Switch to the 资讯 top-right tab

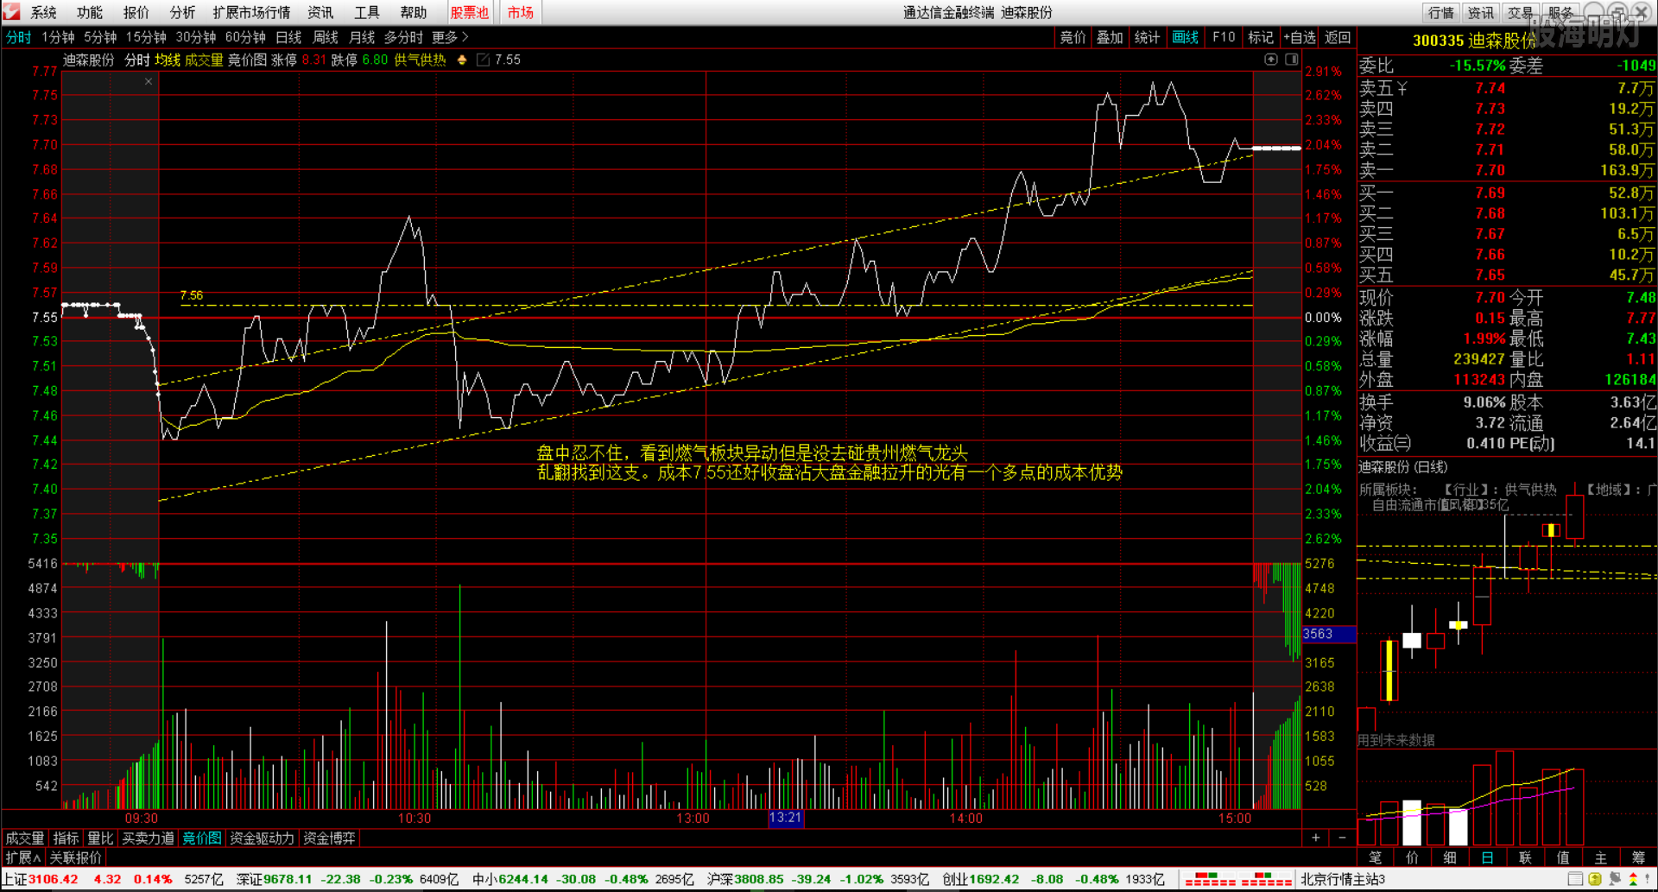coord(1481,12)
